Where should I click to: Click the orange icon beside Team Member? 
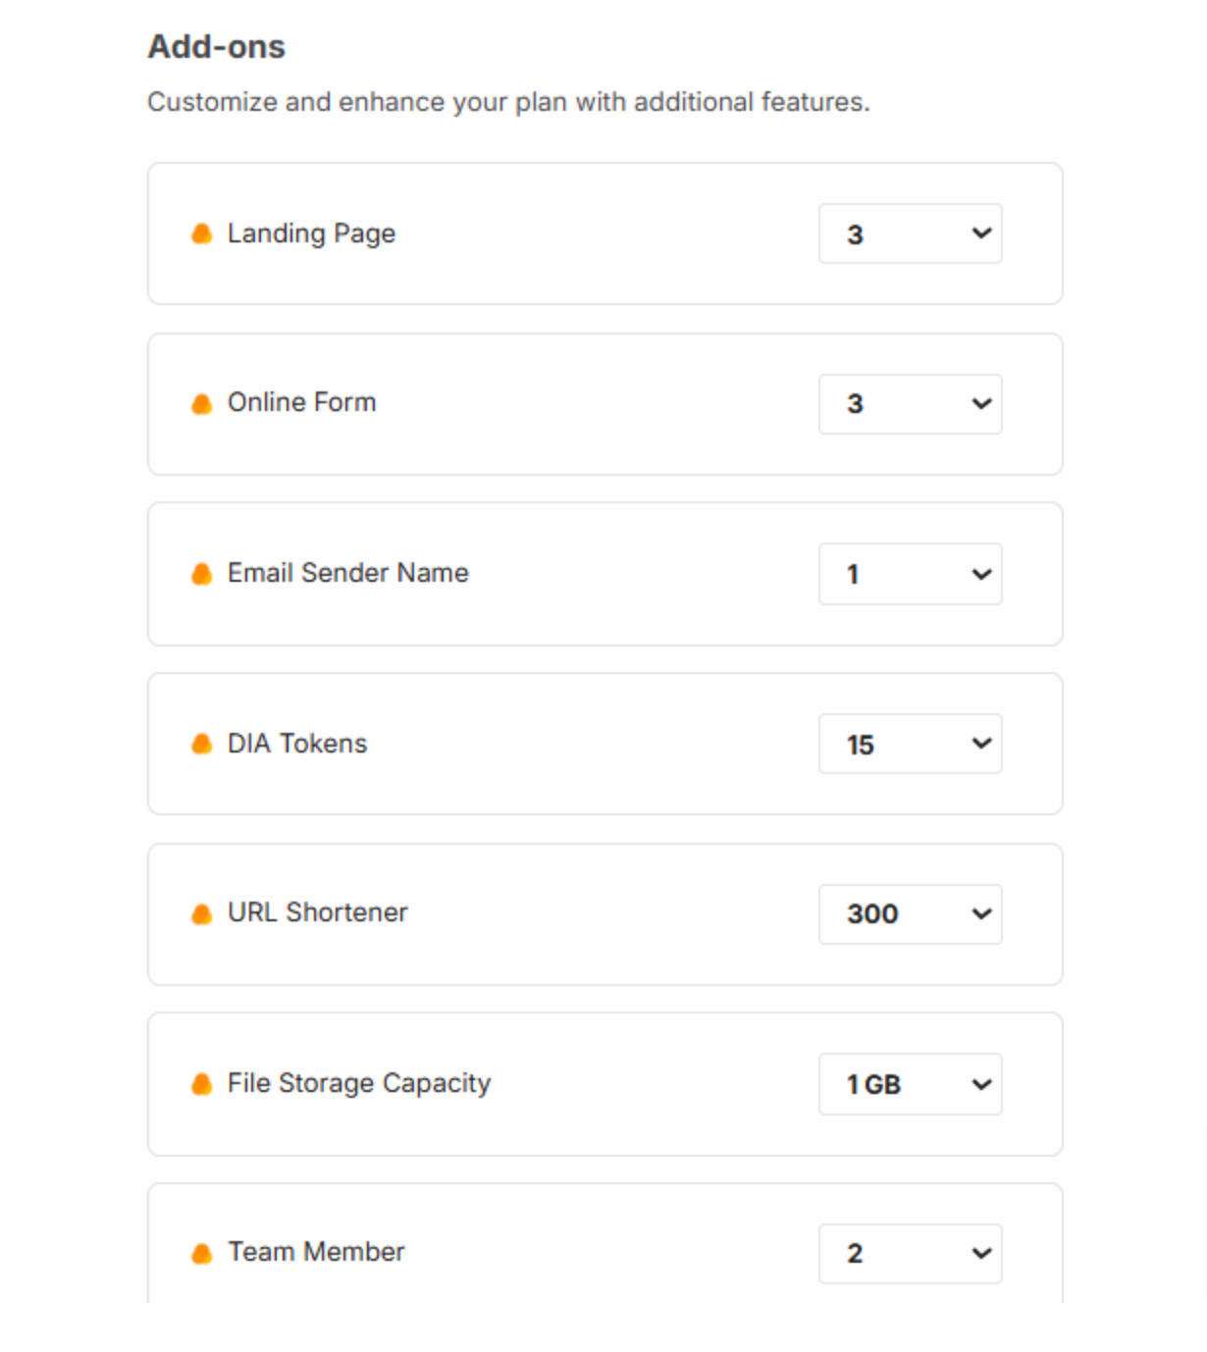click(x=202, y=1254)
